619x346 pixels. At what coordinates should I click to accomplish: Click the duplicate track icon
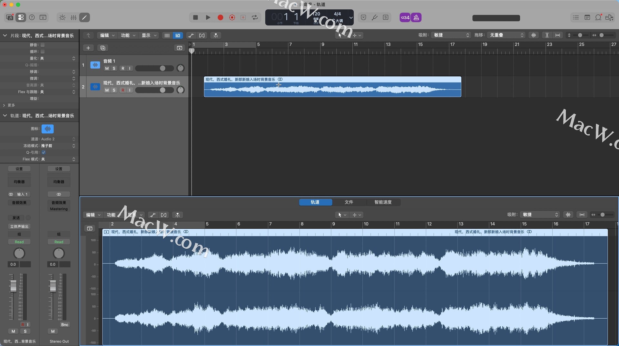click(x=103, y=48)
